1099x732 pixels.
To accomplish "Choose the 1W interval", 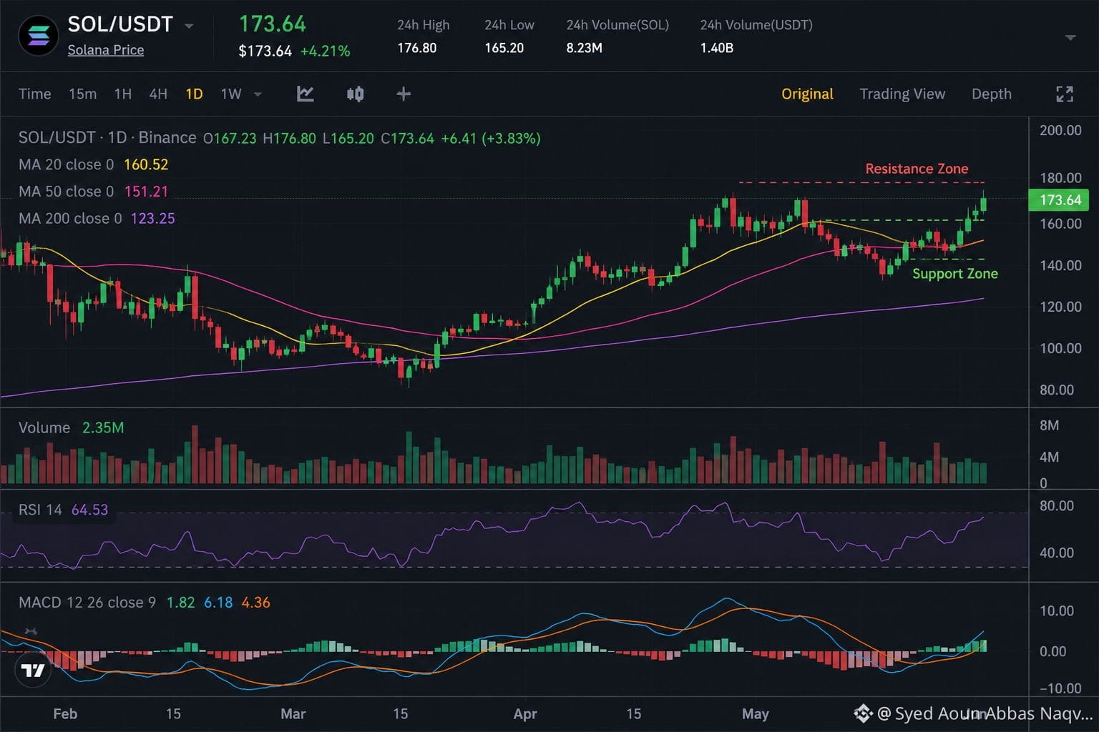I will (230, 94).
